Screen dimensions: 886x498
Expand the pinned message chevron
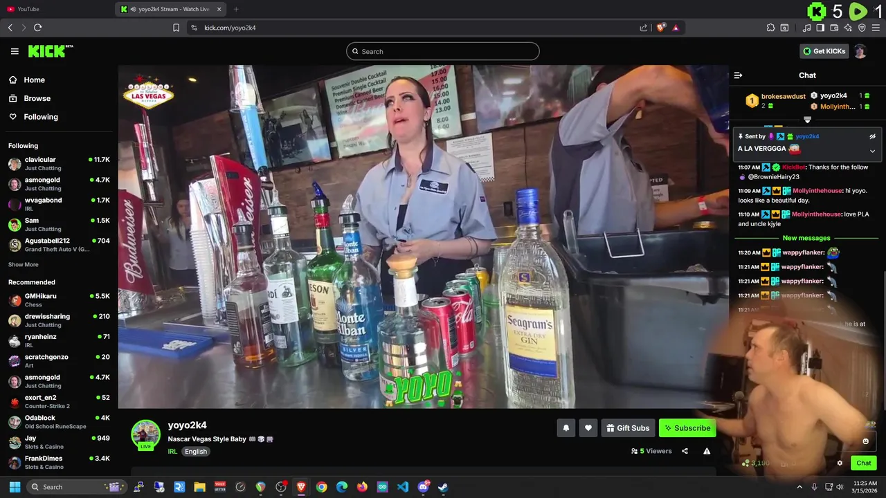pyautogui.click(x=872, y=151)
